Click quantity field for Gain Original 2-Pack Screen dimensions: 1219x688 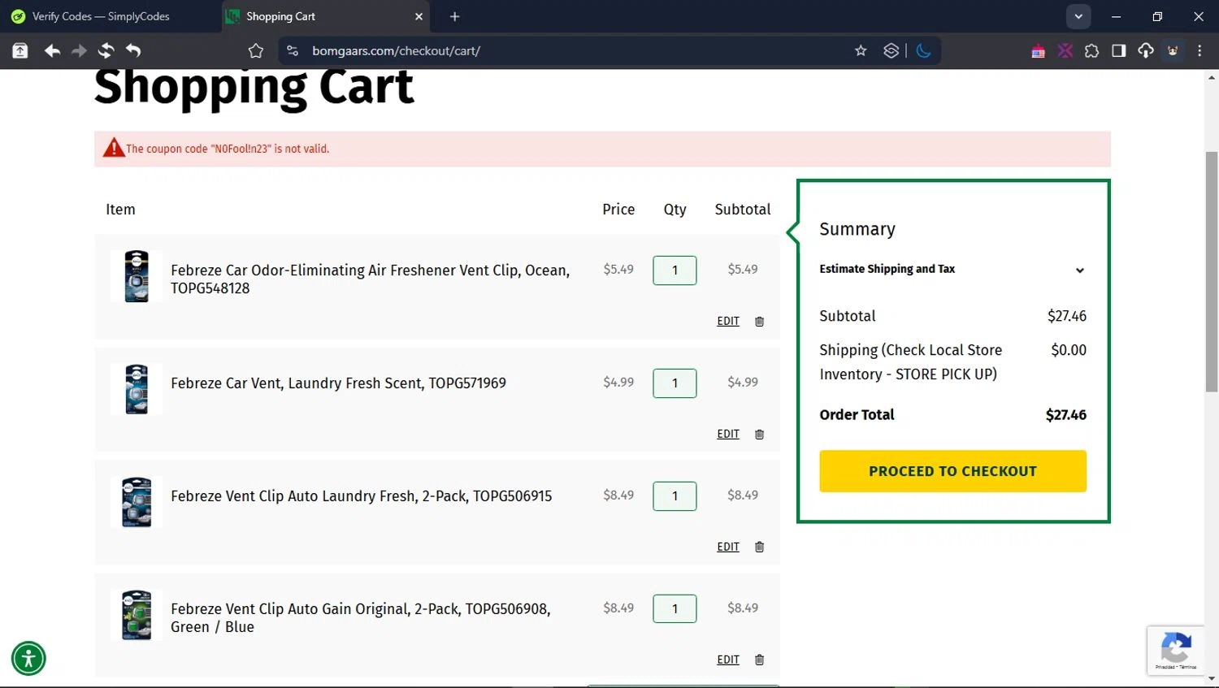[x=675, y=609]
